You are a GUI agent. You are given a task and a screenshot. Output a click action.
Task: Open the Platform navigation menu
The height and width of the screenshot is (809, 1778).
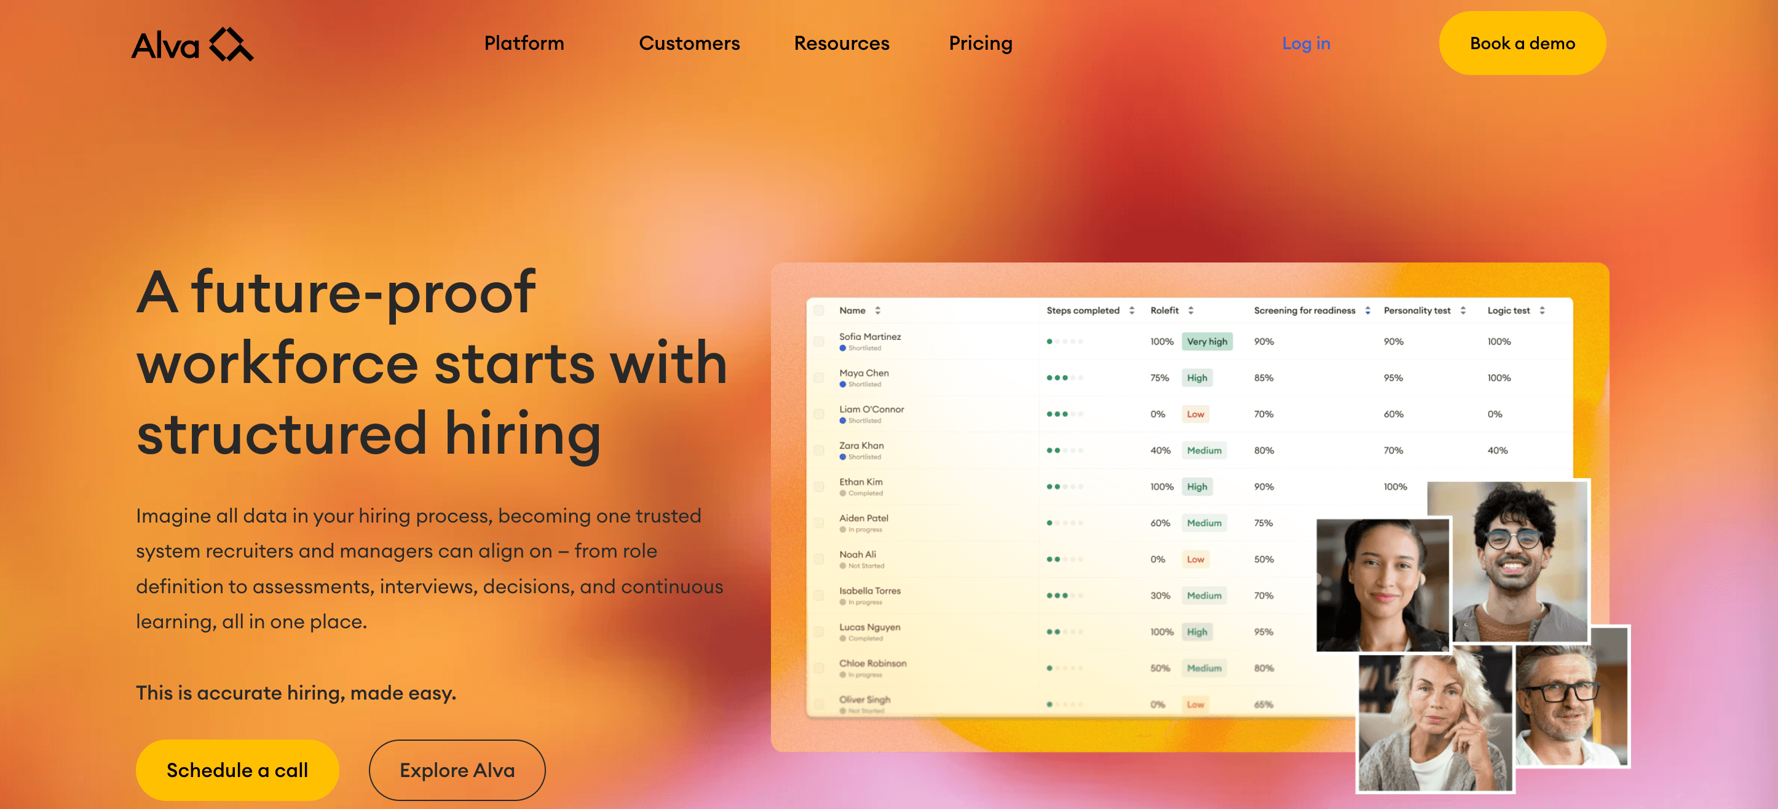pyautogui.click(x=524, y=44)
